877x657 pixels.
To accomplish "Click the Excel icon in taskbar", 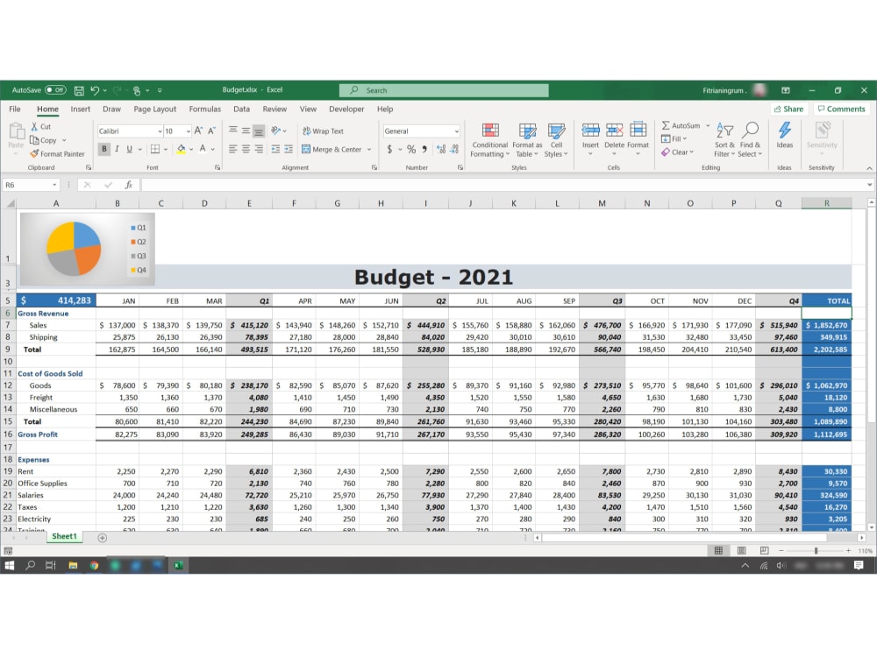I will click(178, 565).
